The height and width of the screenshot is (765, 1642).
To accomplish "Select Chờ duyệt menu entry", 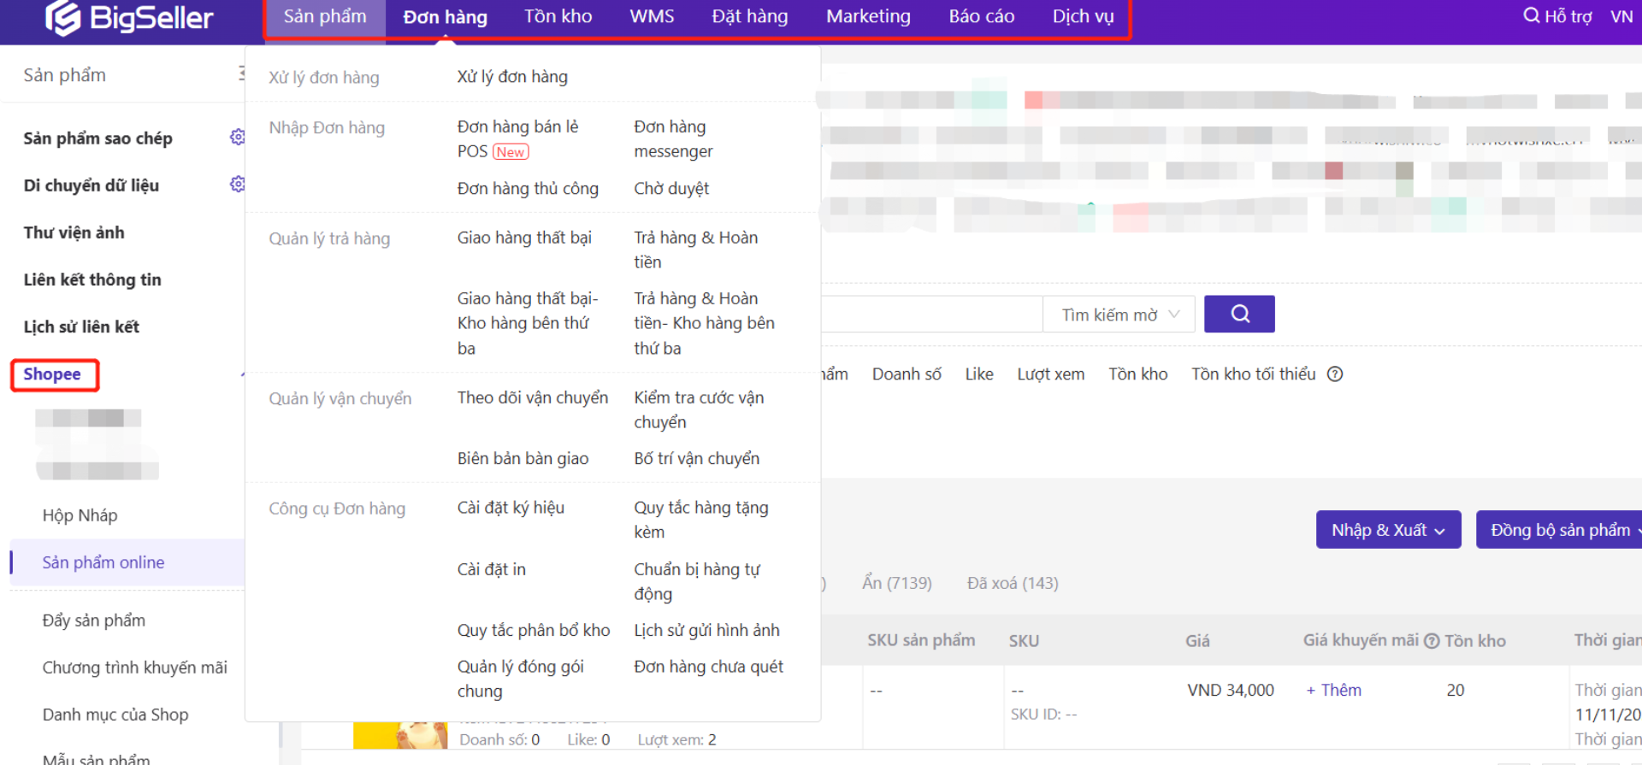I will click(x=671, y=189).
